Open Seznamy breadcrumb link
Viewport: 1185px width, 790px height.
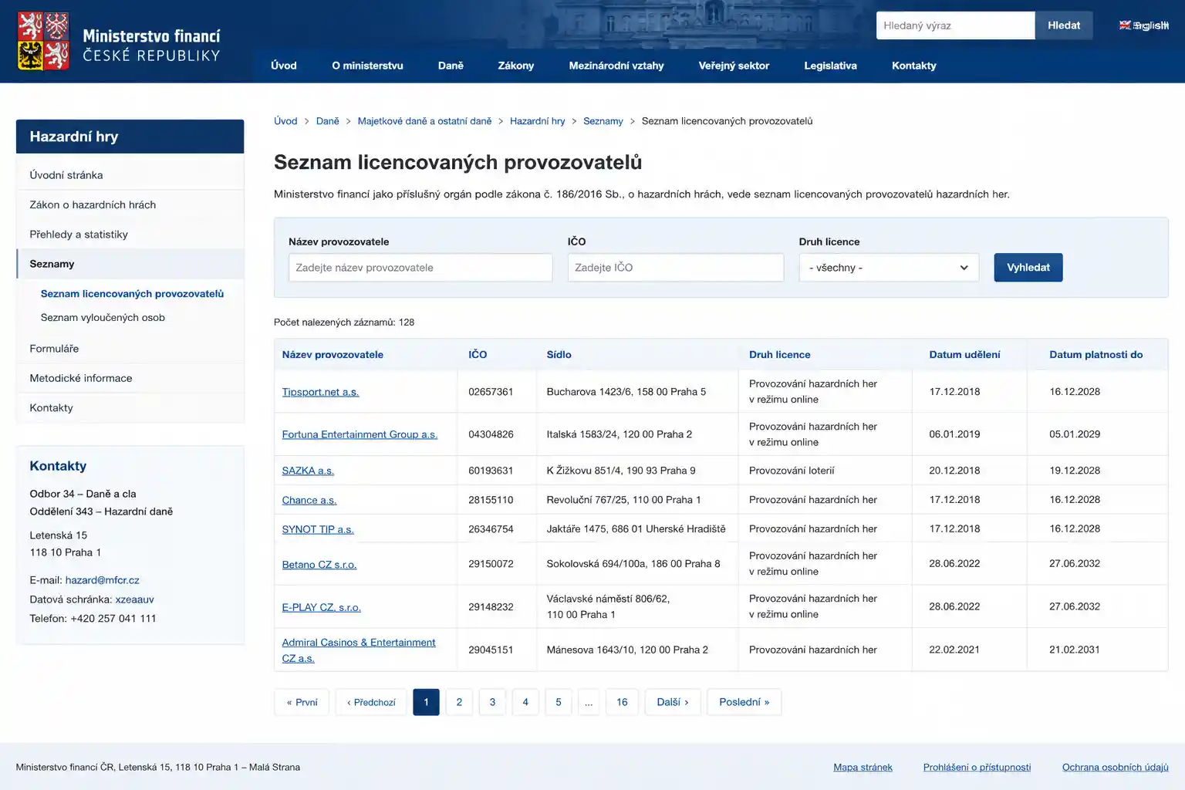(603, 121)
